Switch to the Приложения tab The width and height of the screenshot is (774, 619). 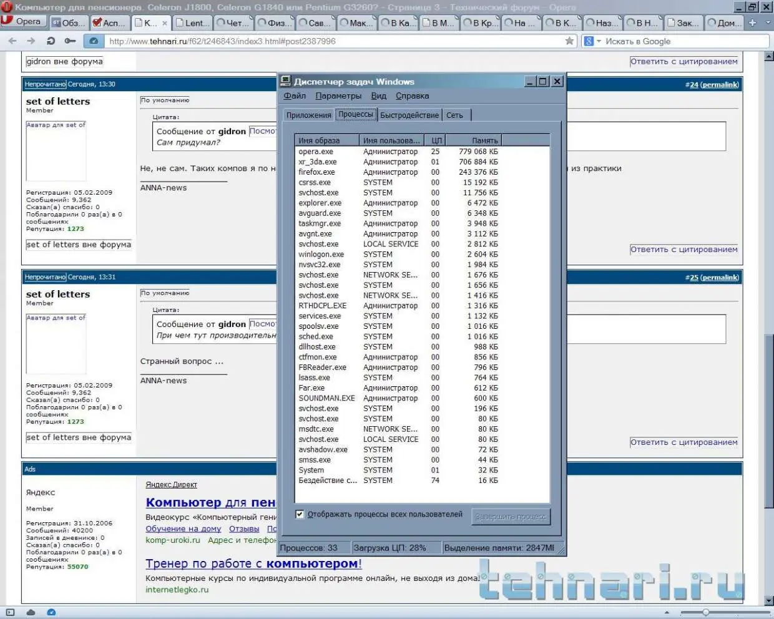pyautogui.click(x=308, y=115)
